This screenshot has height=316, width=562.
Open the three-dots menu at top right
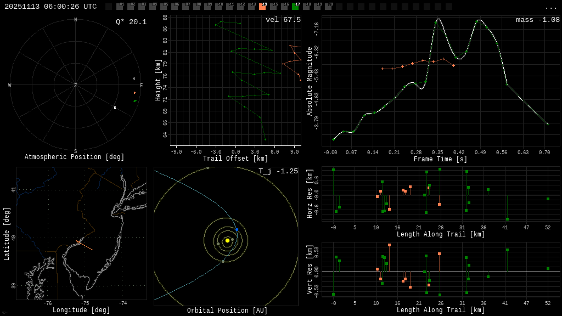(x=550, y=7)
